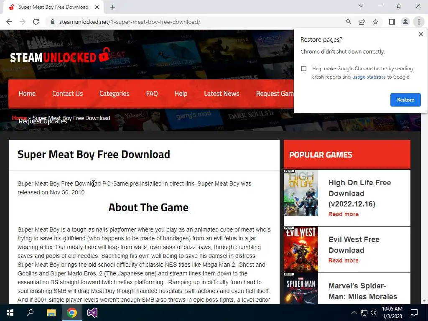Click the blue Restore button
Screen dimensions: 428x321
pos(405,100)
